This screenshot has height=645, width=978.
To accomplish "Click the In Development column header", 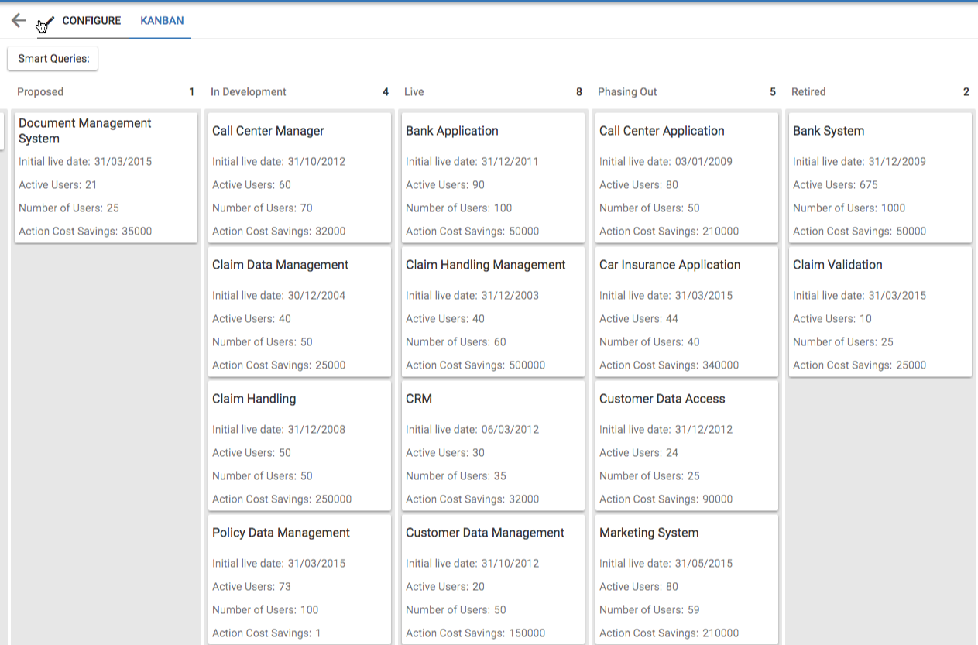I will click(x=249, y=92).
